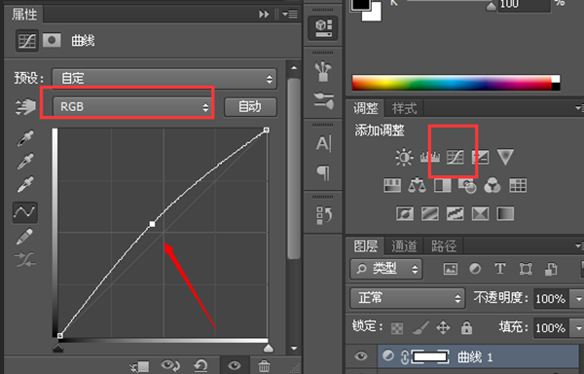Click the 自动 button
This screenshot has height=374, width=584.
250,107
